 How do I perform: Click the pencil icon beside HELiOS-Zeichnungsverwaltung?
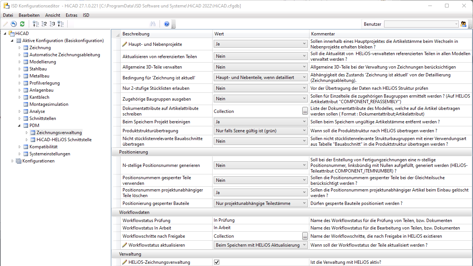pyautogui.click(x=125, y=262)
